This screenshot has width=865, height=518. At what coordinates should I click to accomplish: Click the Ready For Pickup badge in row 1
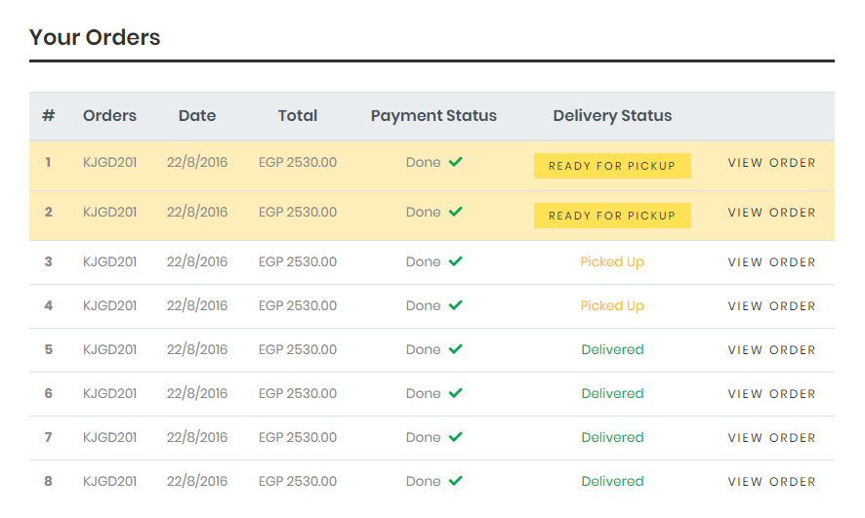pyautogui.click(x=612, y=166)
